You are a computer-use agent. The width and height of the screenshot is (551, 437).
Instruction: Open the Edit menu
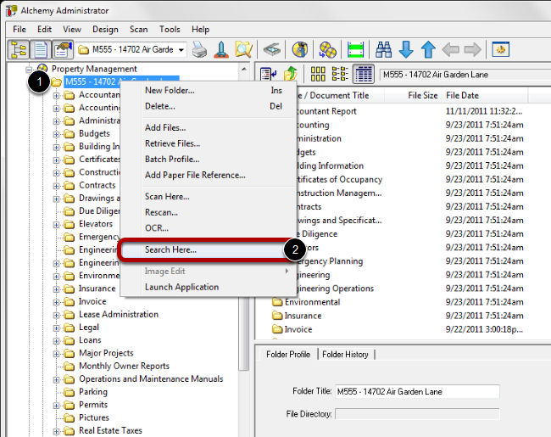pos(44,29)
